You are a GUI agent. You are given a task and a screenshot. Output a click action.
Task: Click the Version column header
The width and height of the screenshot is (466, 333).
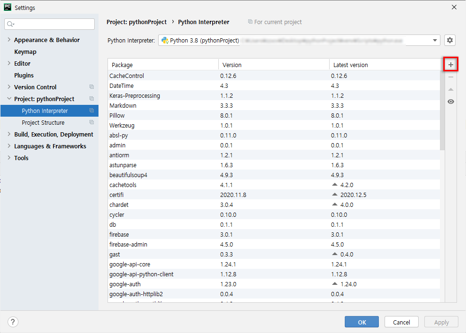pos(274,65)
